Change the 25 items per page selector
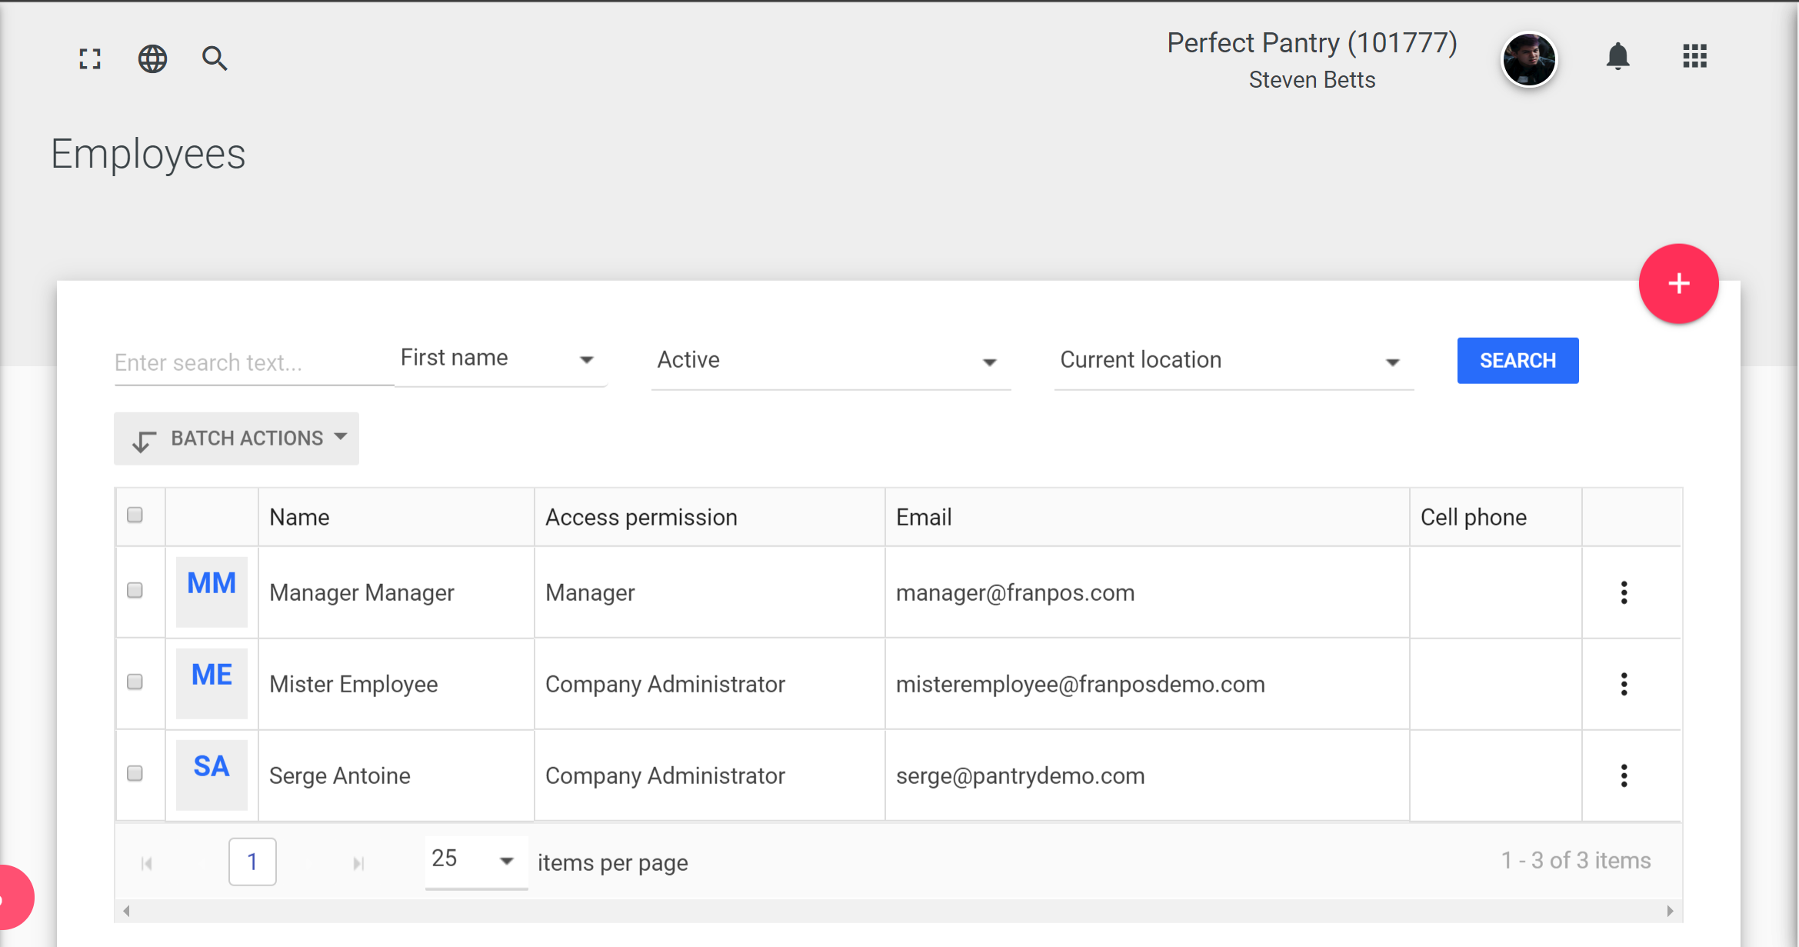 coord(475,860)
